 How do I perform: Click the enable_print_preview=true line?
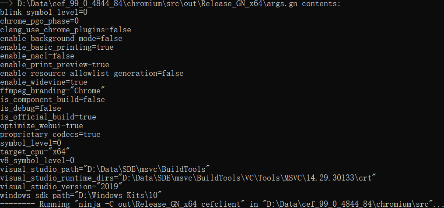tap(55, 65)
